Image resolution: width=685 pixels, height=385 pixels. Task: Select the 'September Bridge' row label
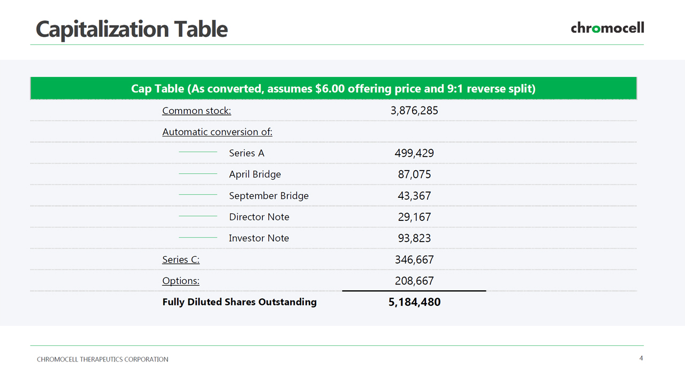[269, 196]
